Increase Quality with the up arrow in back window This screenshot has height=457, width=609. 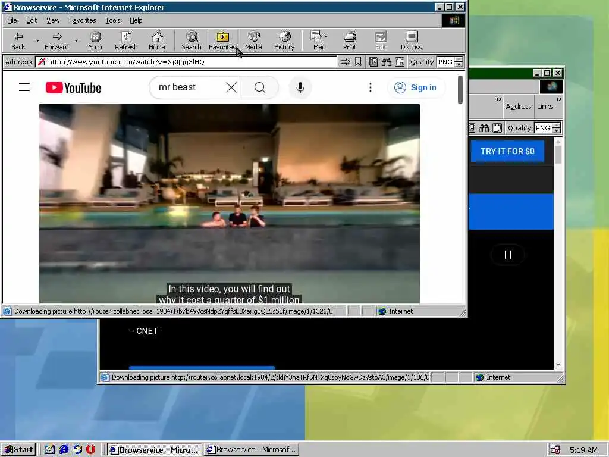[557, 125]
